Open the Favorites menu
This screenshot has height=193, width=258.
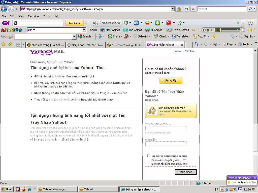34,16
